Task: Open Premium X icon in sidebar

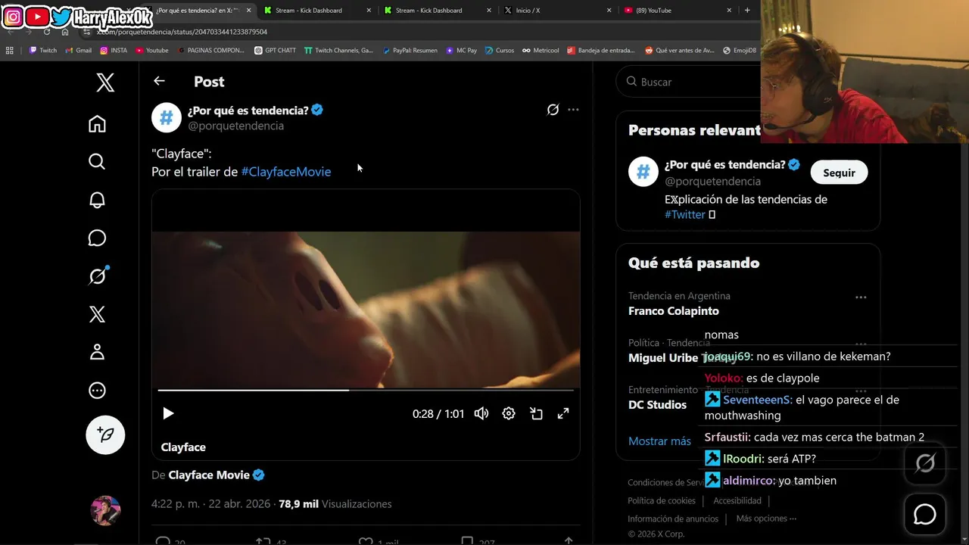Action: pyautogui.click(x=97, y=314)
